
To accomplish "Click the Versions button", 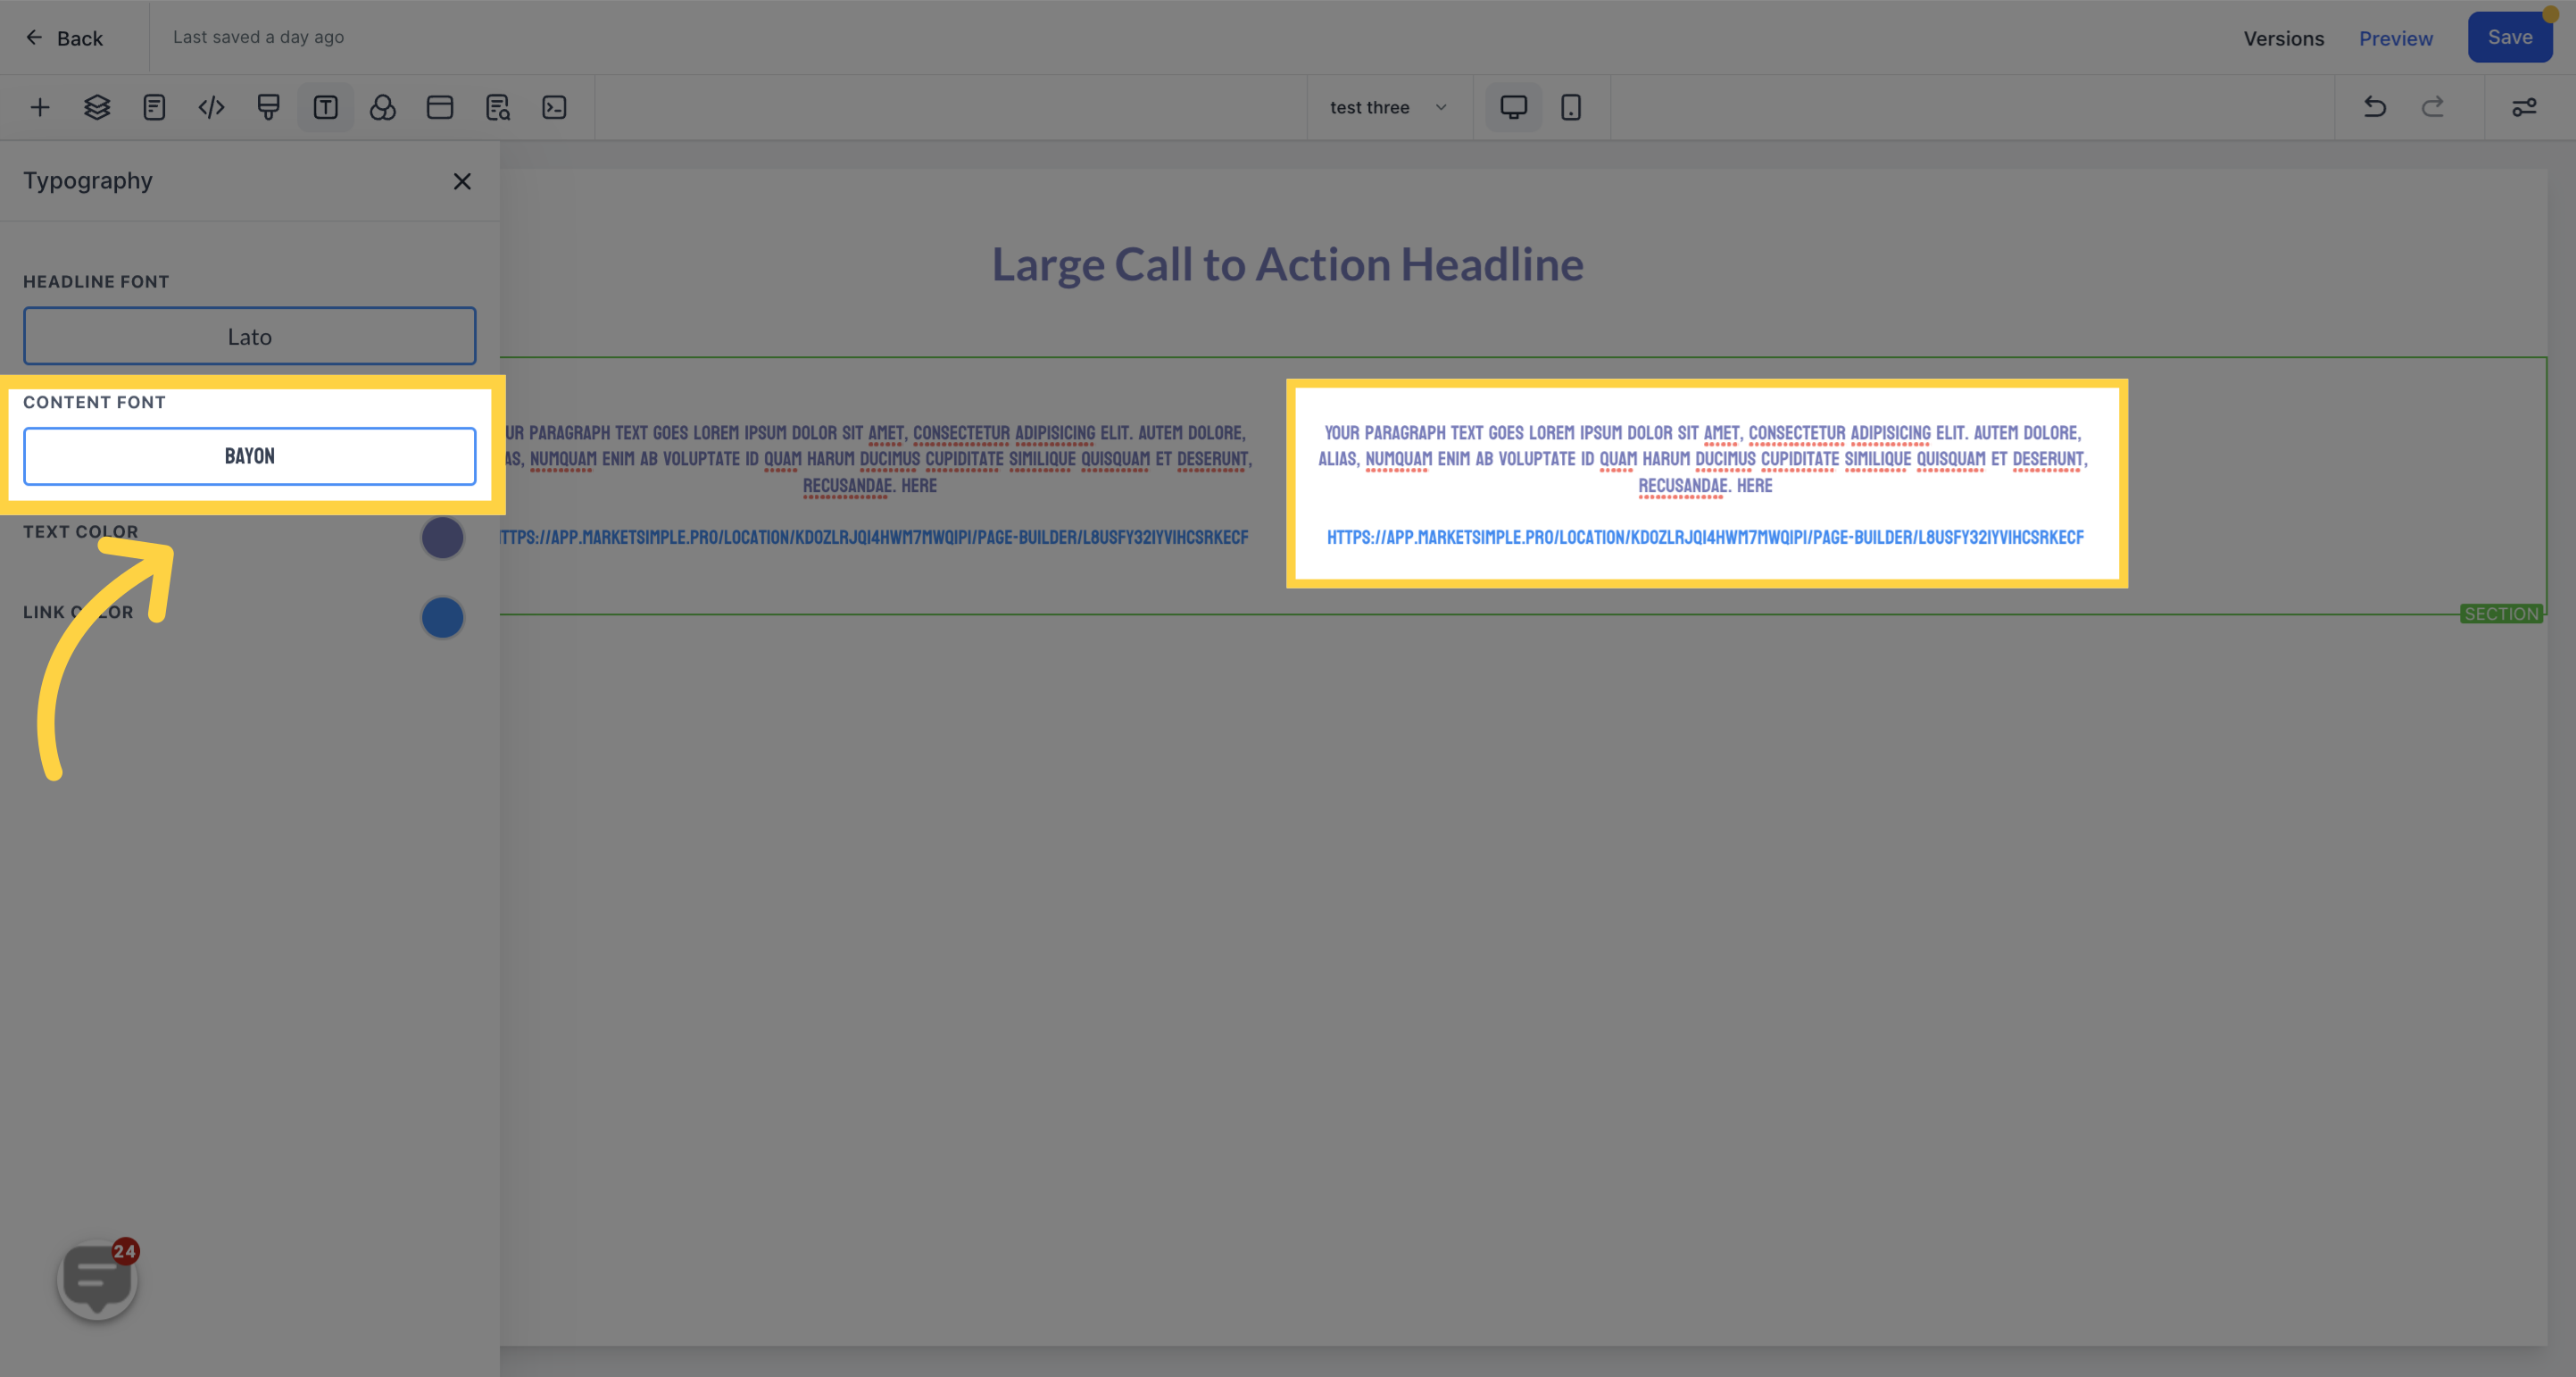I will [x=2283, y=38].
